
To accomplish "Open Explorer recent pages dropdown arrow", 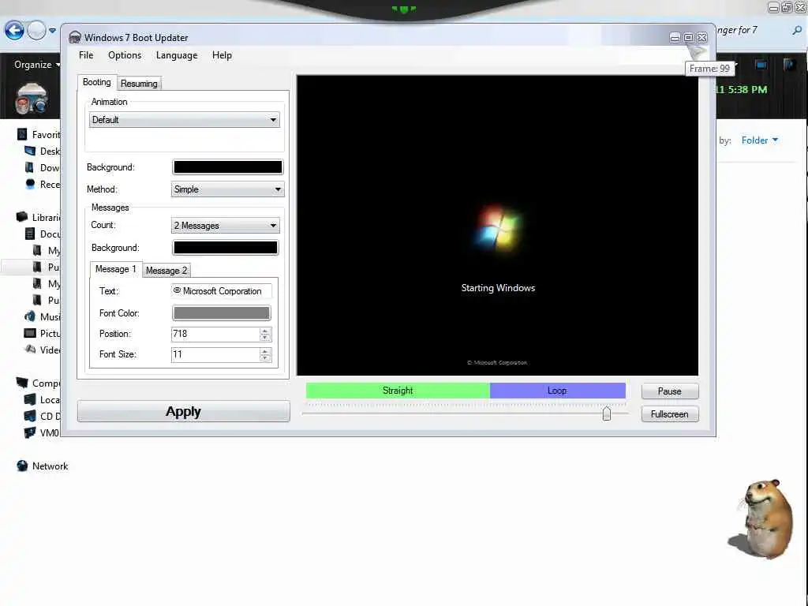I will [53, 31].
